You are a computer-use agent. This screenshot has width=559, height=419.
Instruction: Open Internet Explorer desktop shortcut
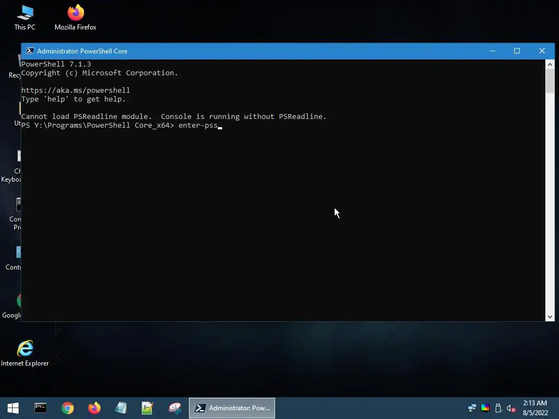point(25,354)
